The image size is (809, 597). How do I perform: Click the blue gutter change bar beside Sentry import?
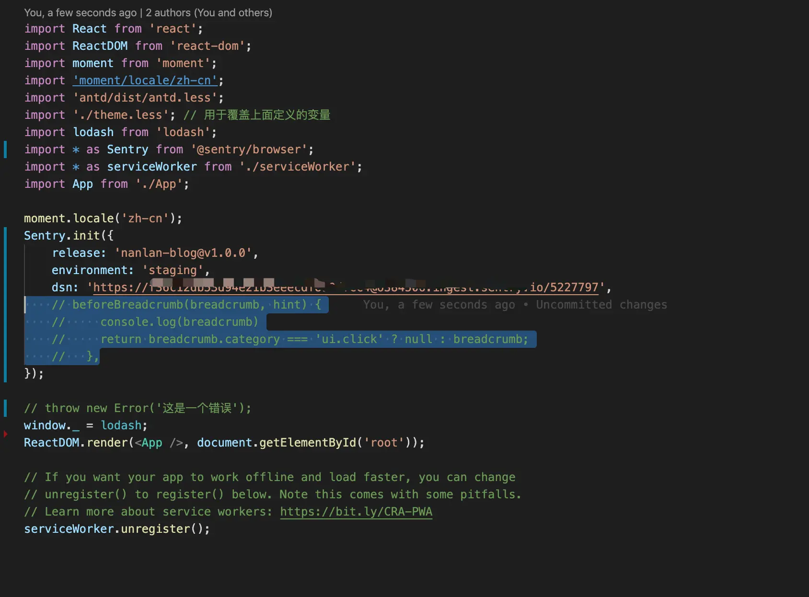point(5,149)
